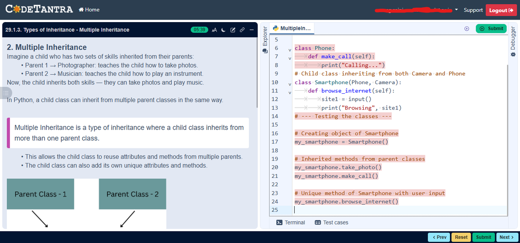The height and width of the screenshot is (243, 520).
Task: Click the '# Creating object of Smartphone' comment
Action: pyautogui.click(x=346, y=133)
